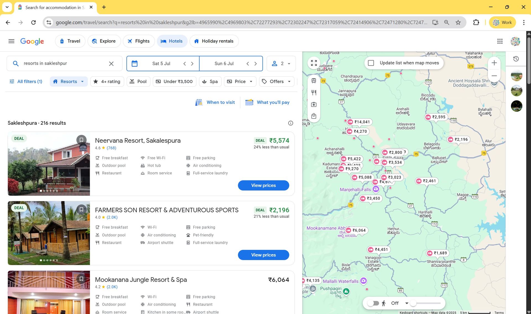The width and height of the screenshot is (531, 314).
Task: Open the Price filter dropdown
Action: coord(240,81)
